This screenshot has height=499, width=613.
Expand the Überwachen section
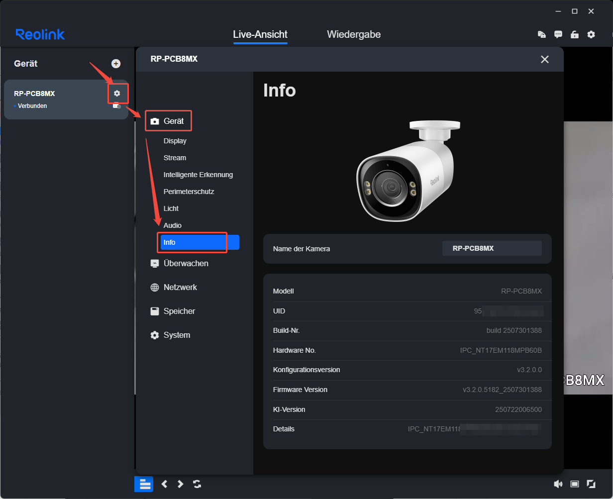186,263
